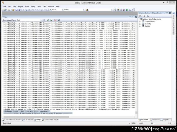Image resolution: width=177 pixels, height=132 pixels.
Task: Click the Save All icon
Action: click(x=19, y=10)
